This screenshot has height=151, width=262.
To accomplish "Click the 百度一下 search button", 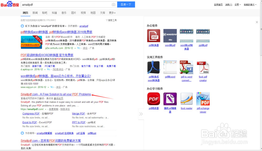I will click(x=126, y=4).
